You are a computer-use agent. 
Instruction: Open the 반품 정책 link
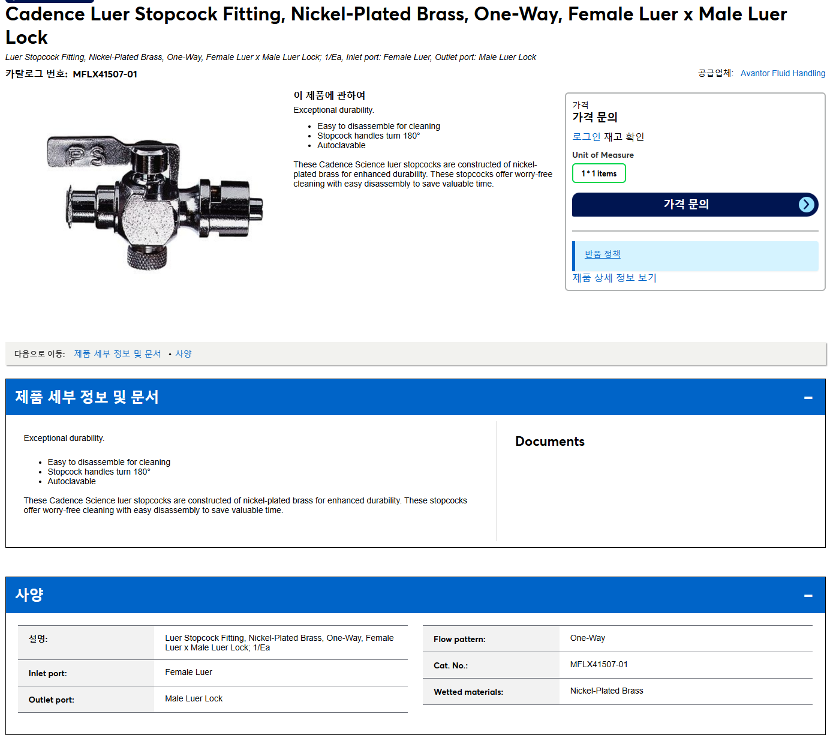(603, 254)
